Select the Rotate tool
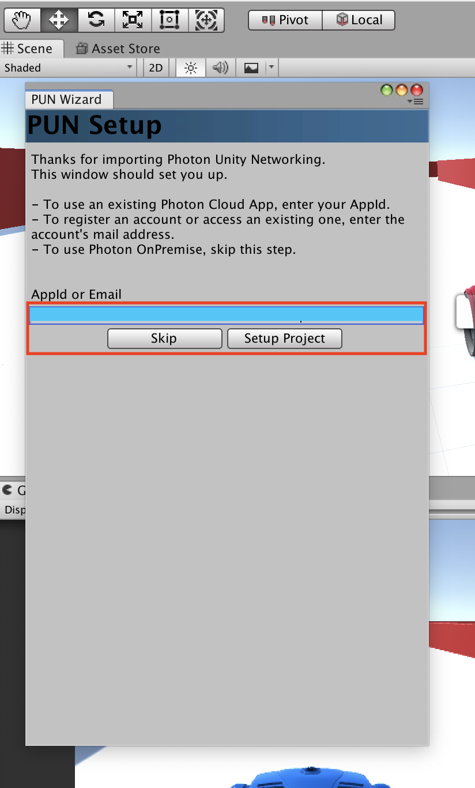This screenshot has height=788, width=475. 96,20
